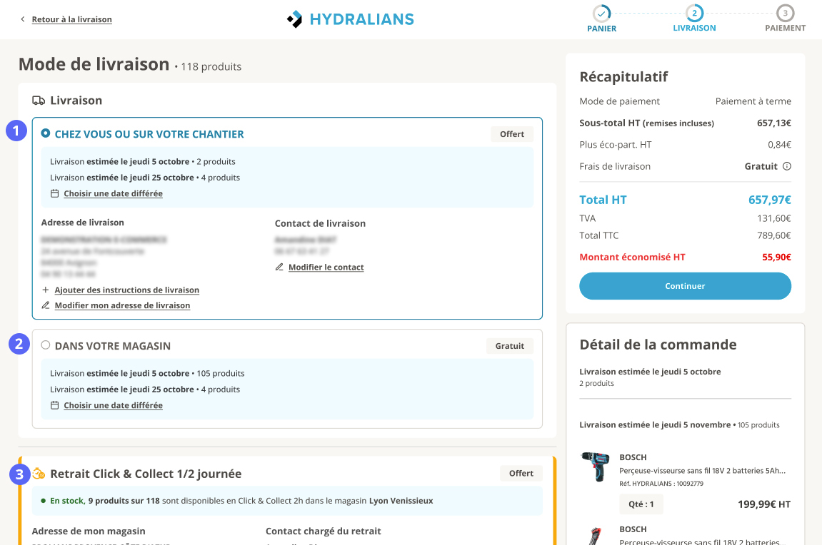Click Lyon Venissieux store name
This screenshot has width=822, height=545.
[401, 501]
